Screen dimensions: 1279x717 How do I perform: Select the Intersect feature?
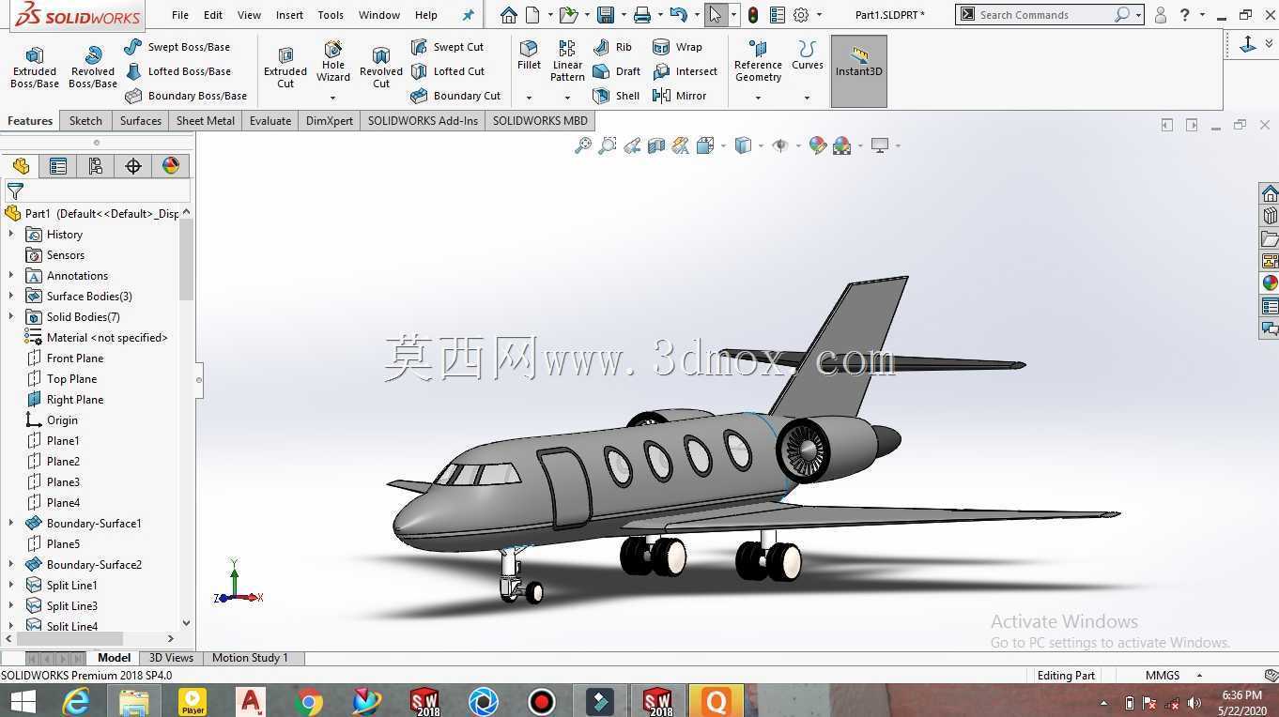tap(685, 71)
